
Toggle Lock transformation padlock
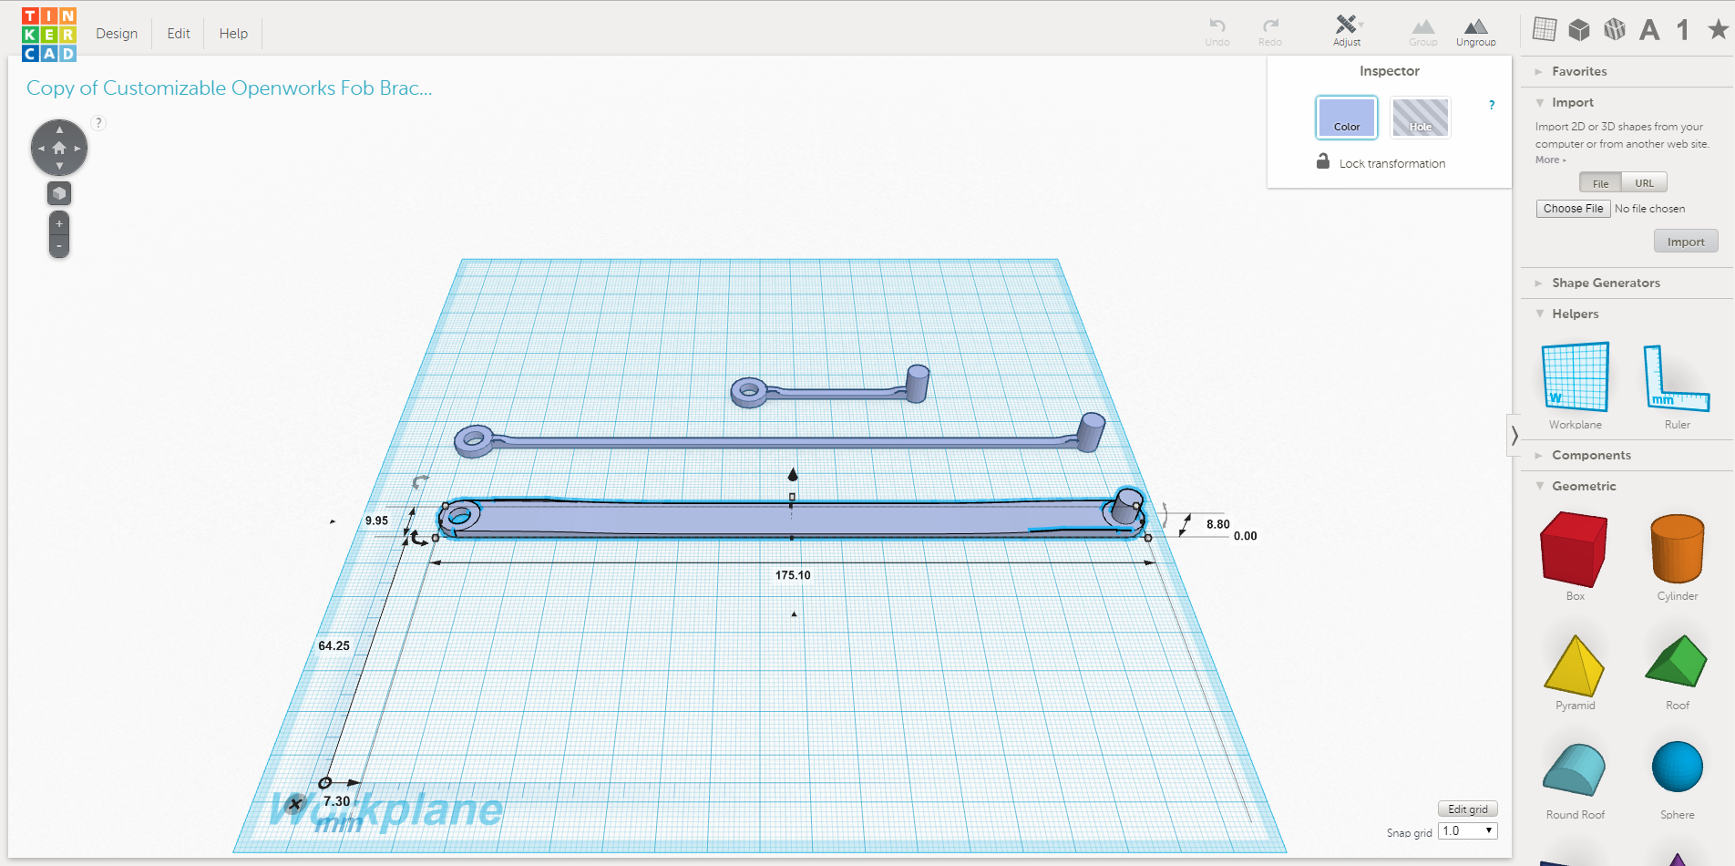pos(1322,161)
